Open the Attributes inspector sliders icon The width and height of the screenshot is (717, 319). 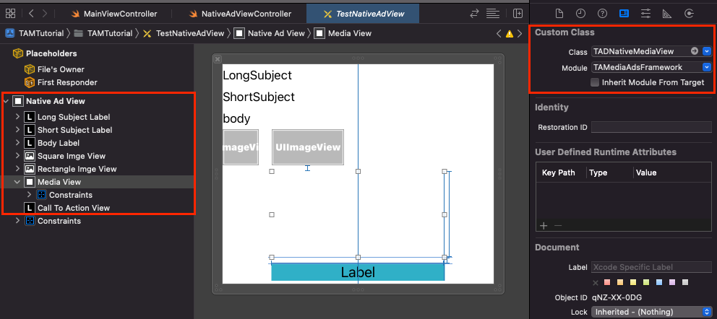[645, 13]
